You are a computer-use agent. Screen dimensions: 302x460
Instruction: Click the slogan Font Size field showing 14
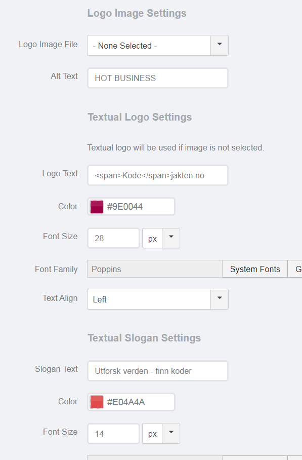click(x=113, y=434)
